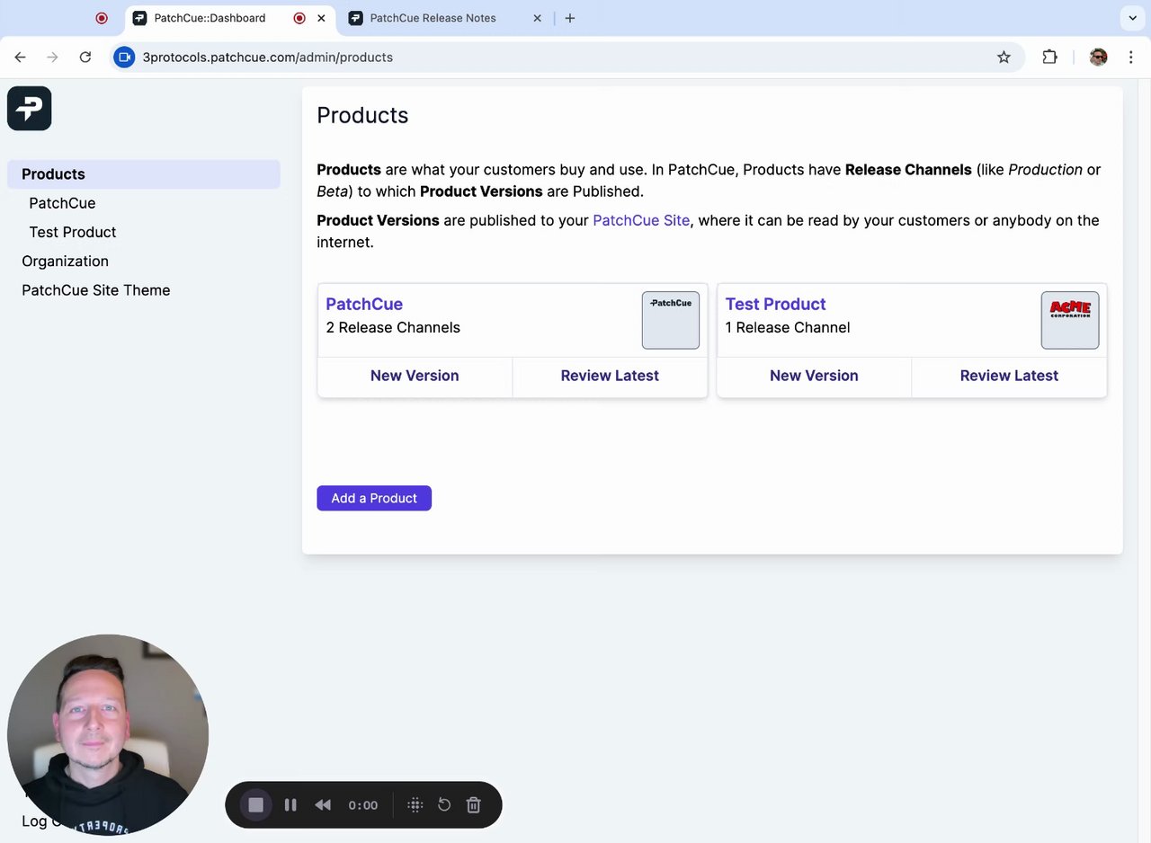Follow the PatchCue Site link
This screenshot has height=843, width=1151.
pos(641,220)
